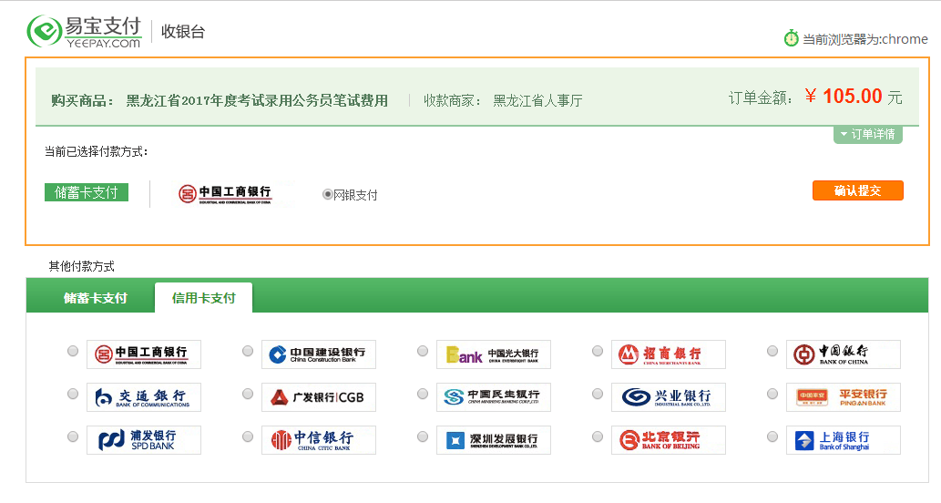Choose the Industrial Bank radio option
The image size is (941, 503).
(x=598, y=395)
